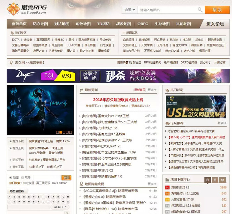
Task: Click the tag icon next to 热门专区
Action: (12, 33)
